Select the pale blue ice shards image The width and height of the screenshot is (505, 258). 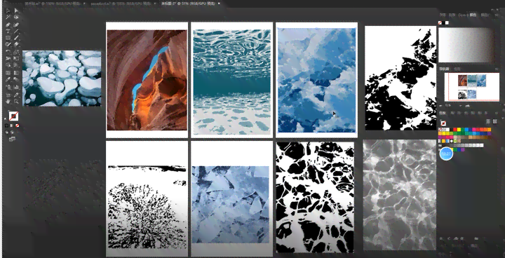230,204
